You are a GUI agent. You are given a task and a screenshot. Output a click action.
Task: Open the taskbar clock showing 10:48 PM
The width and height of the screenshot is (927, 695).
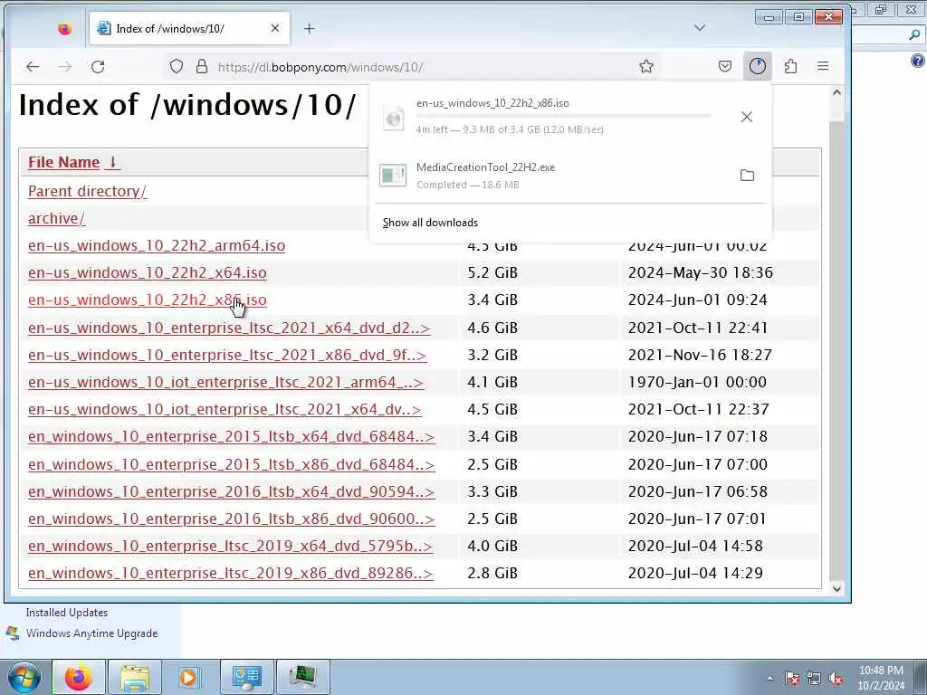coord(881,678)
